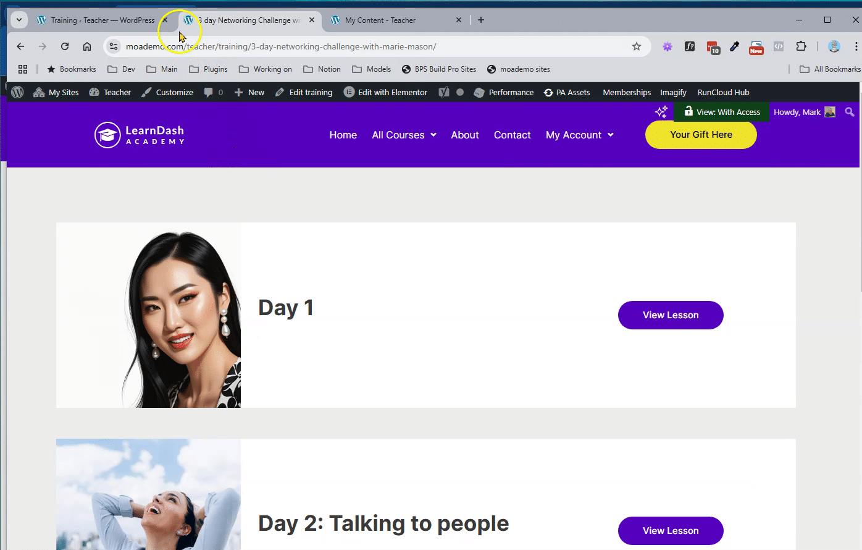Viewport: 862px width, 550px height.
Task: Click View Lesson for Day 2
Action: pyautogui.click(x=671, y=531)
